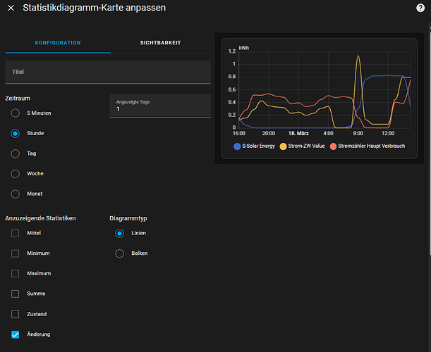The image size is (431, 352).
Task: Enable the Zustand statistic checkbox
Action: pos(15,314)
